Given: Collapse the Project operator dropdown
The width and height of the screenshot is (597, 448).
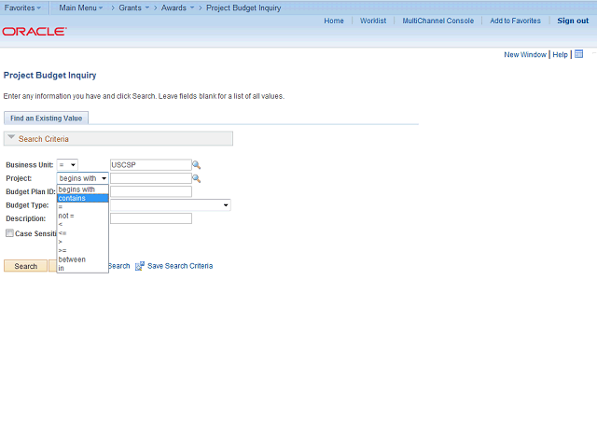Looking at the screenshot, I should (83, 178).
